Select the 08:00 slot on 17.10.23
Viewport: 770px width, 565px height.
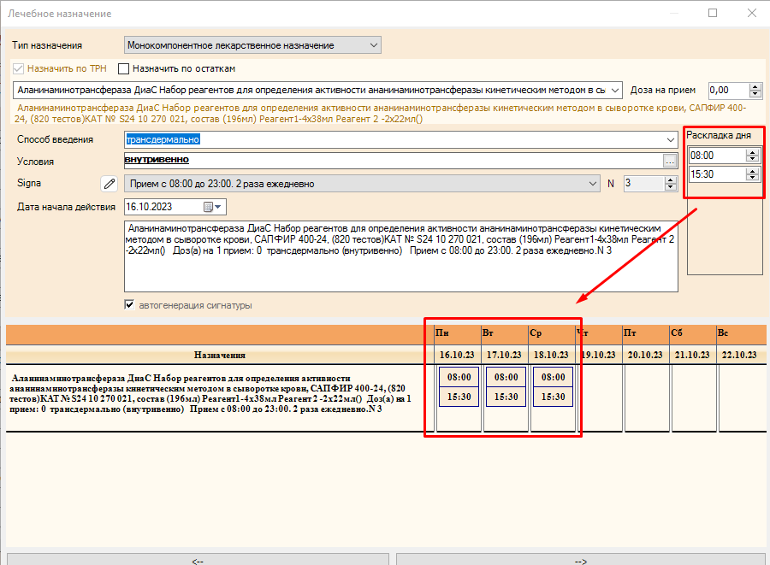[x=506, y=377]
